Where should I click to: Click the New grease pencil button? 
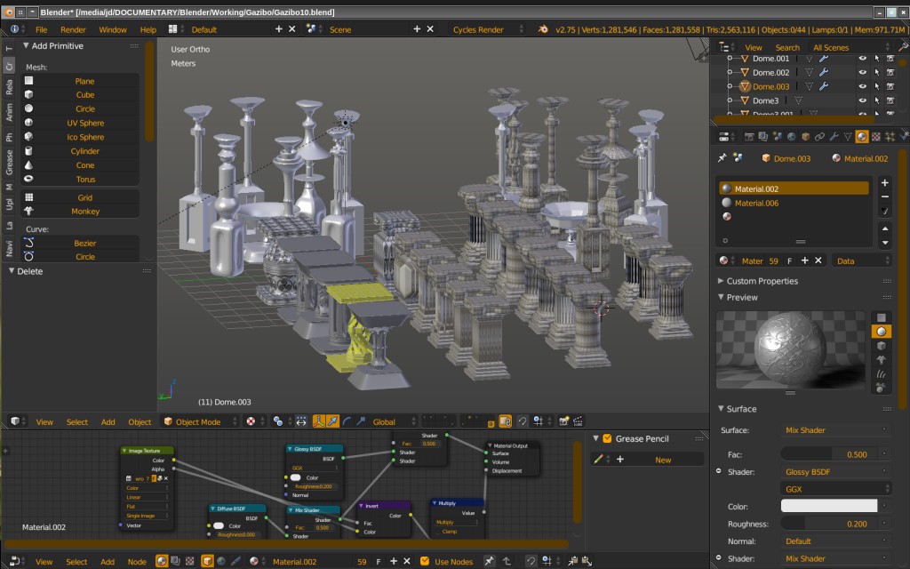(x=663, y=460)
